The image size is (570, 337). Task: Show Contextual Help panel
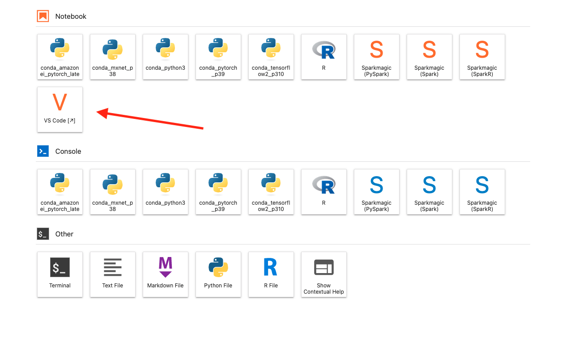324,274
